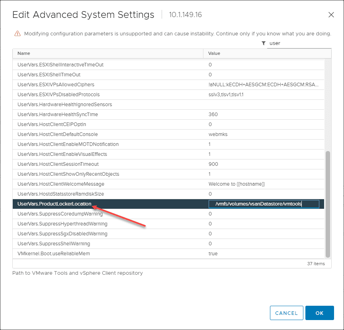Close the Edit Advanced System Settings dialog
This screenshot has width=344, height=330.
(x=331, y=15)
